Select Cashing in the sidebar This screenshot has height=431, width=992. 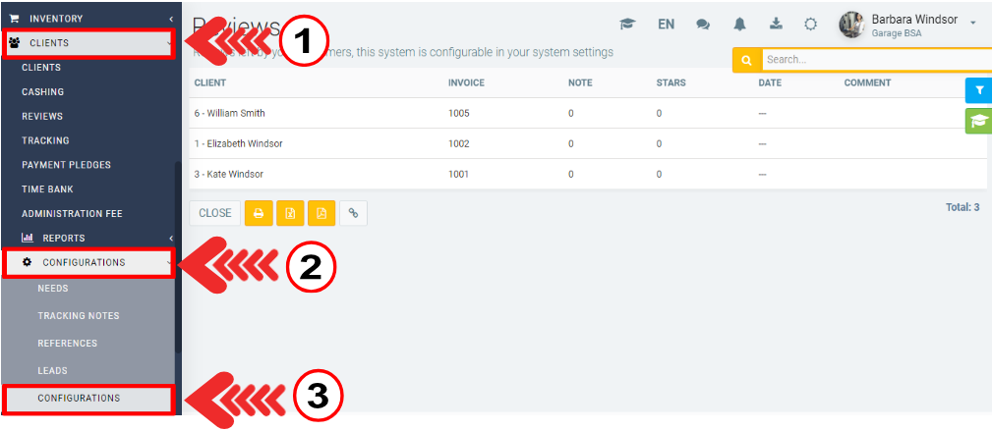[x=43, y=91]
